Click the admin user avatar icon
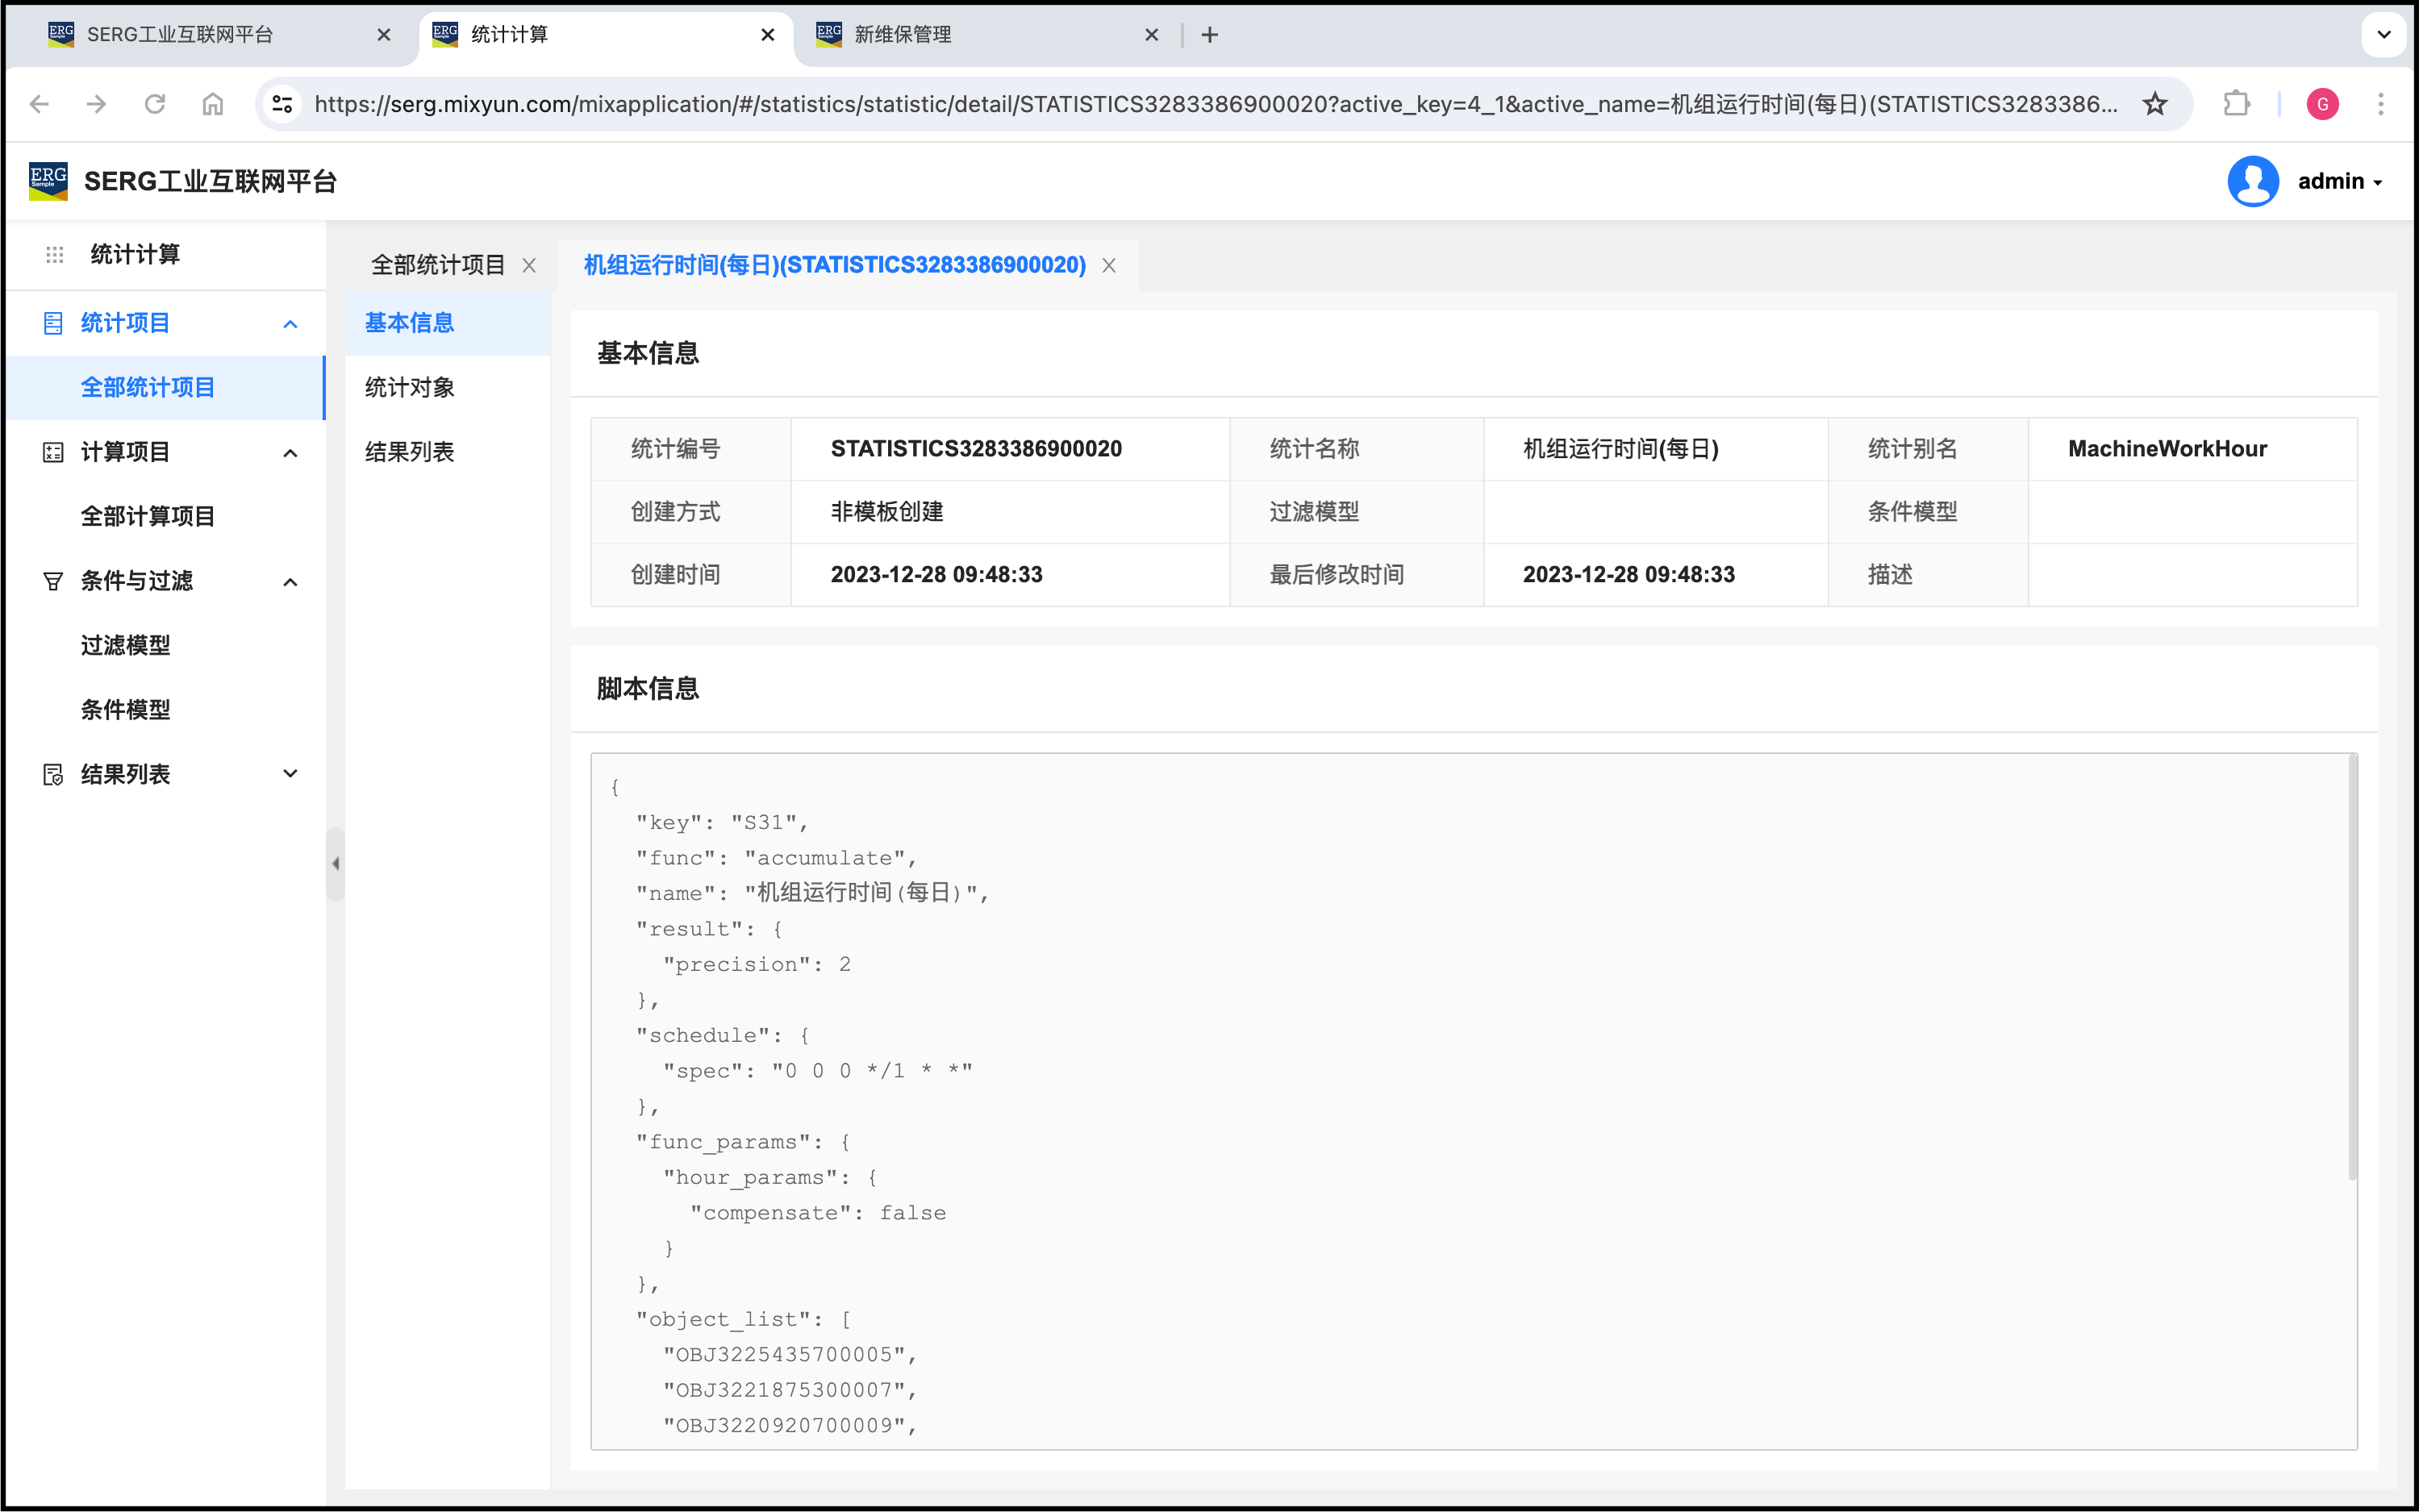Screen dimensions: 2419x1512 [2252, 182]
